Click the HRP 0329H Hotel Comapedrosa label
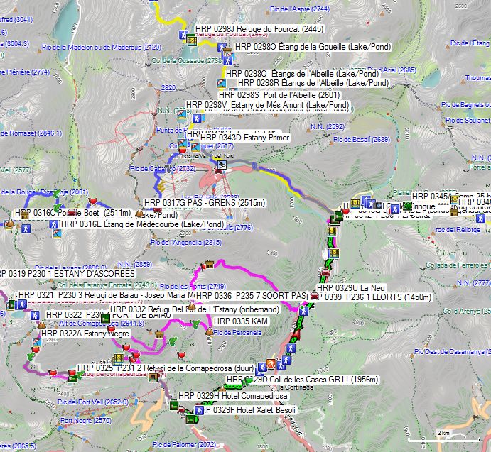The image size is (491, 452). pos(227,396)
